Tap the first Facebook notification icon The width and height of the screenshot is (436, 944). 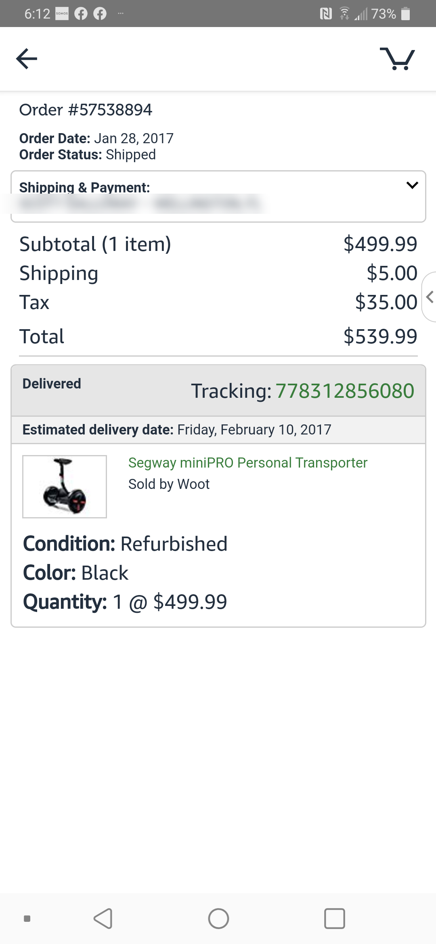tap(81, 14)
